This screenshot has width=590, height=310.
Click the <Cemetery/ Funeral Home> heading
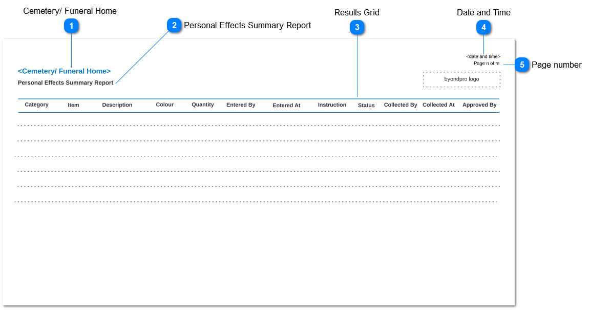[65, 71]
